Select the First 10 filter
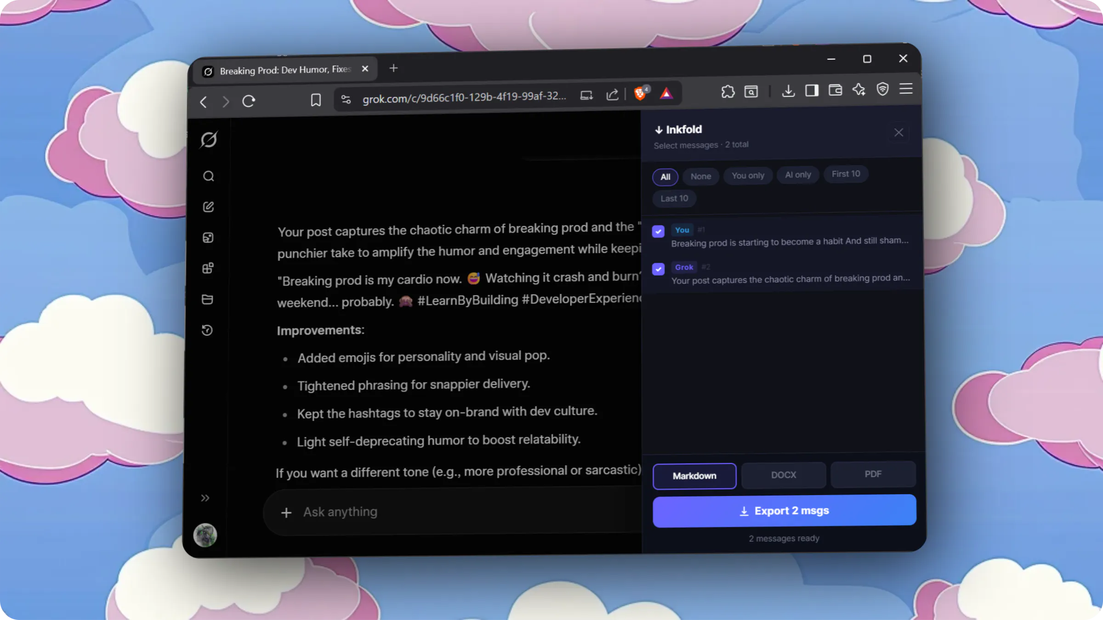 pos(846,174)
